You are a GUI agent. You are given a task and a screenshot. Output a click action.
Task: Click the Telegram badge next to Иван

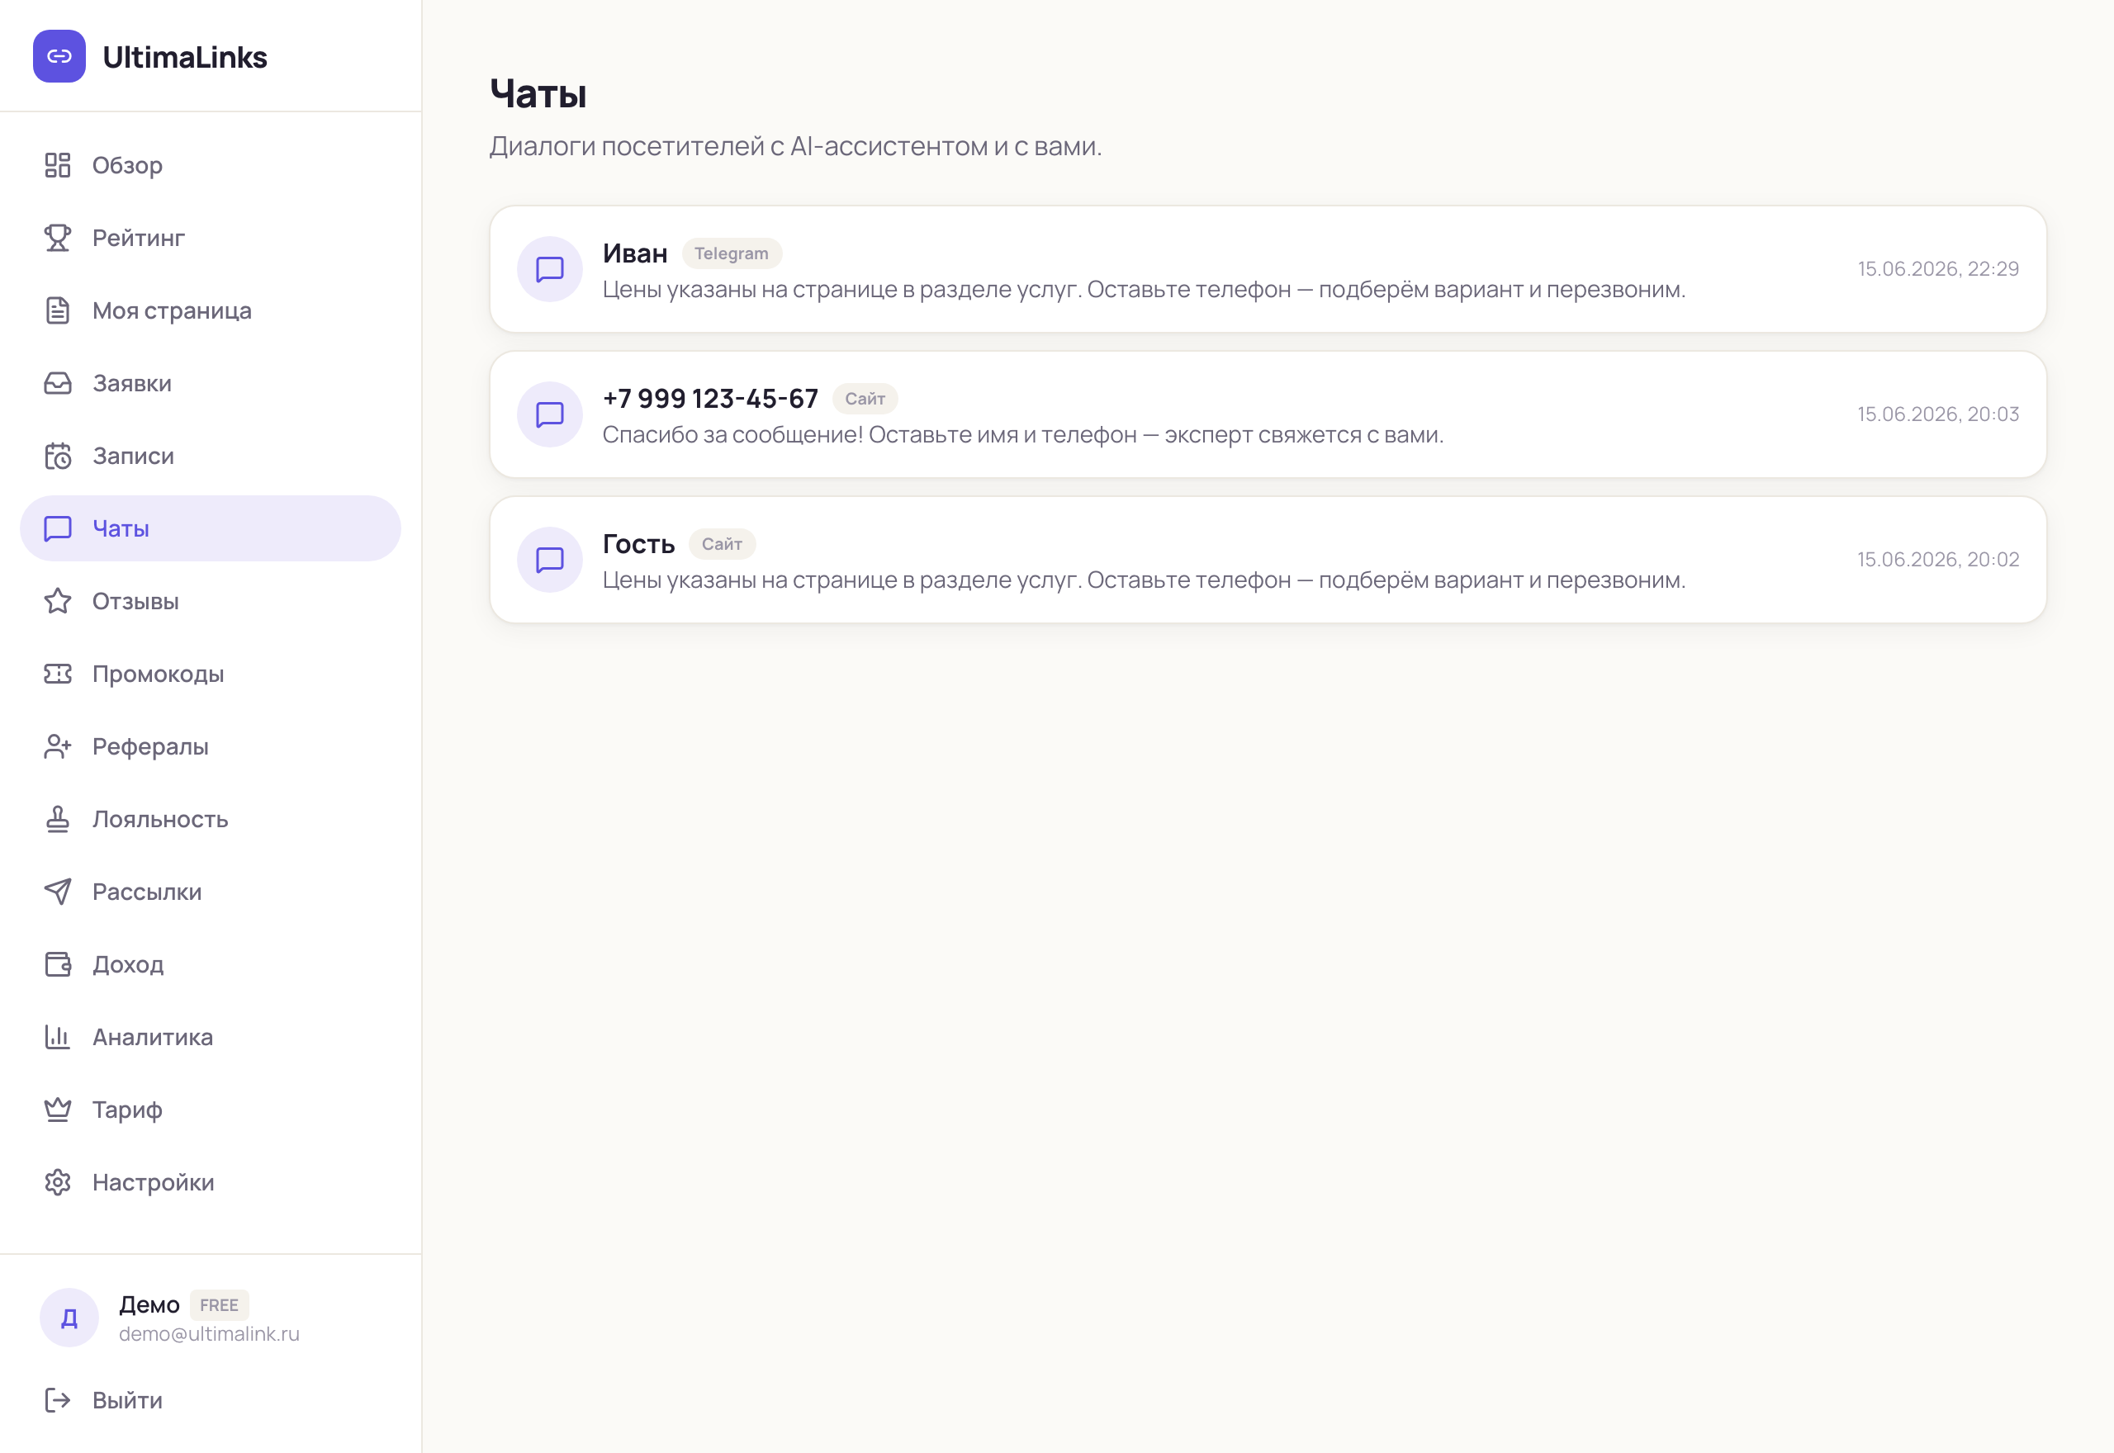731,253
